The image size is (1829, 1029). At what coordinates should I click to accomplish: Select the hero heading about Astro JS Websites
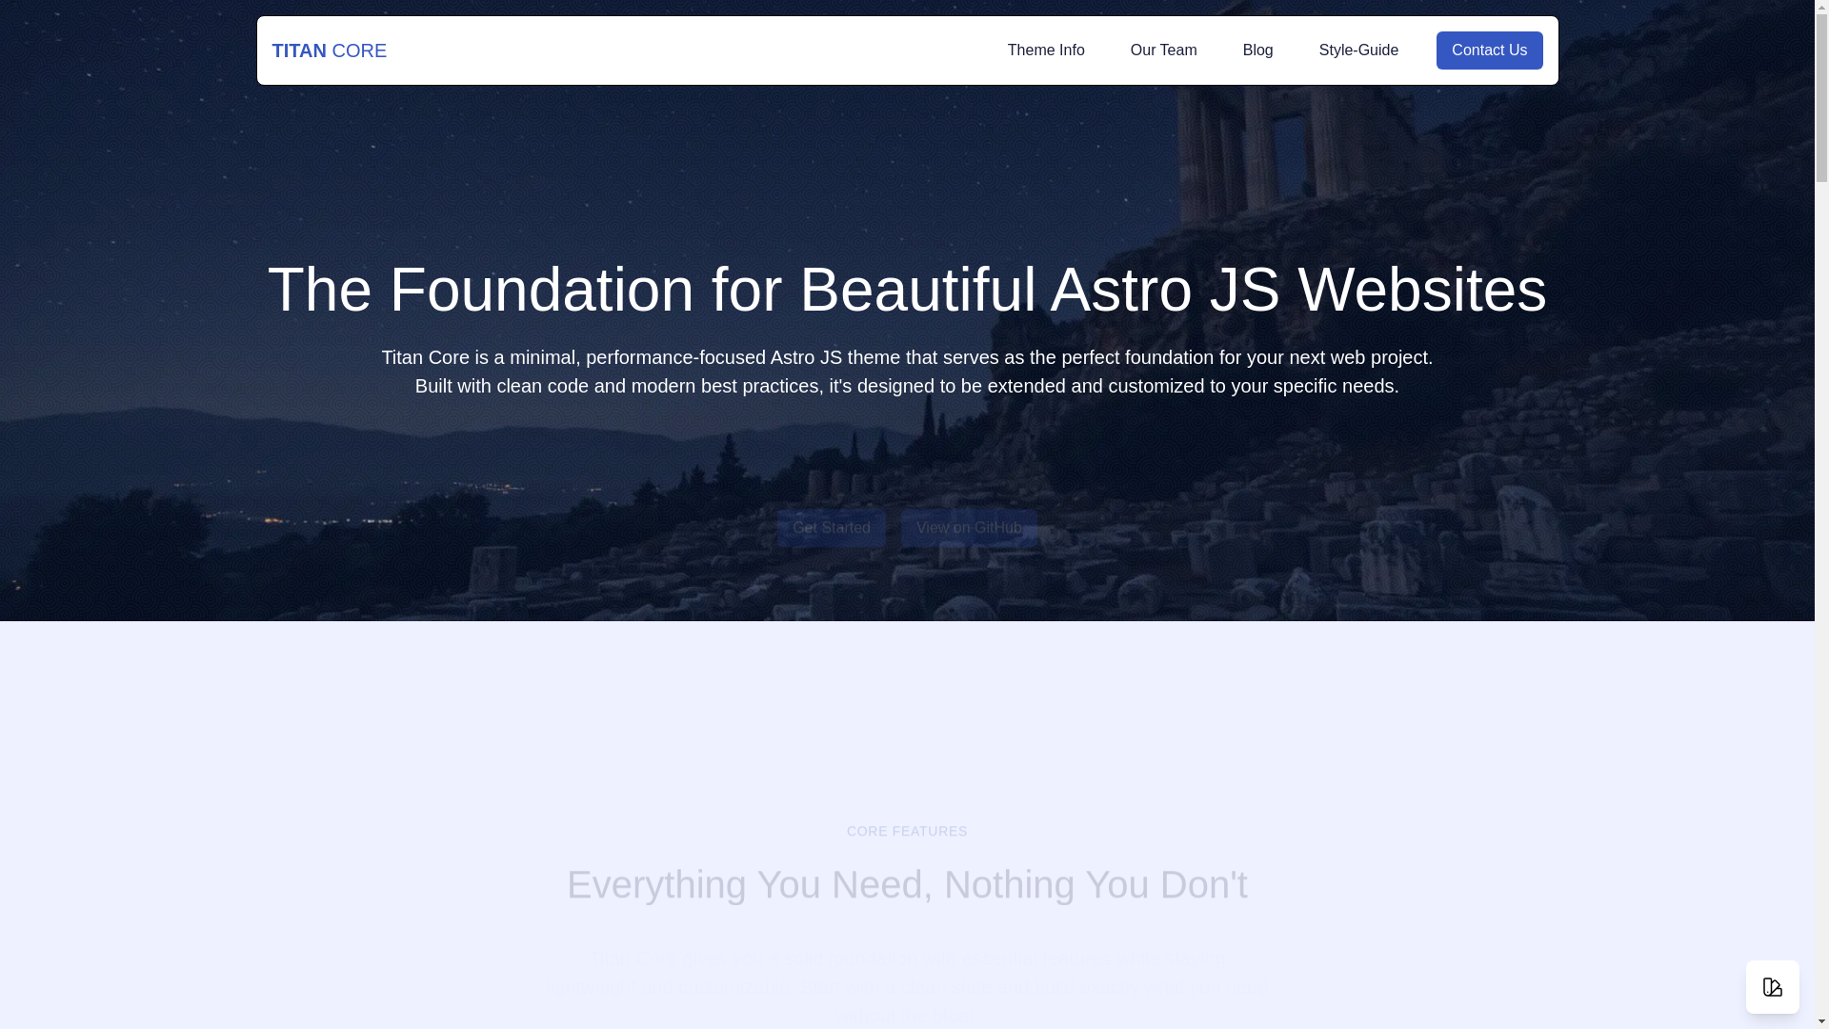coord(907,290)
